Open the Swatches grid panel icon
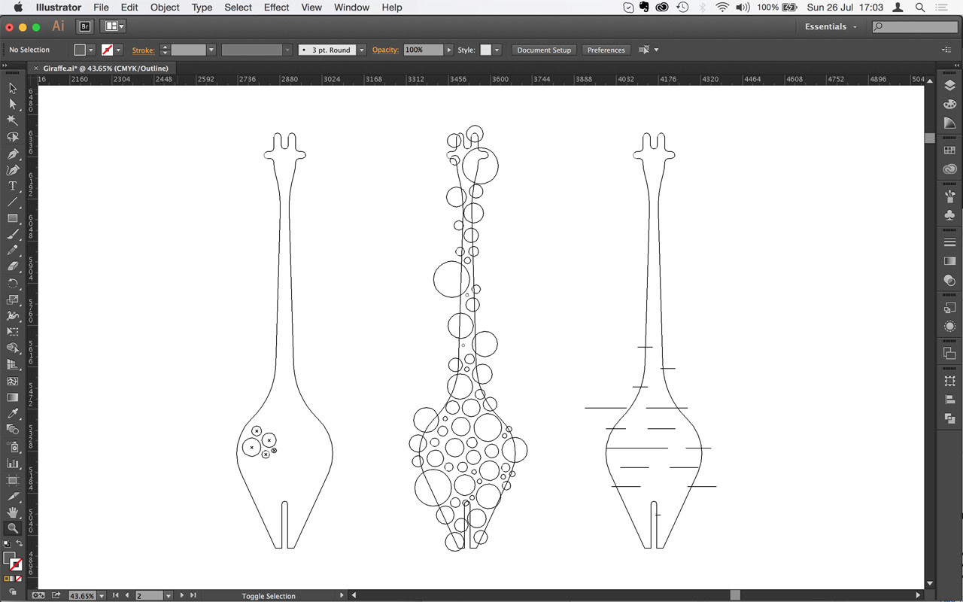Image resolution: width=963 pixels, height=602 pixels. (x=949, y=150)
